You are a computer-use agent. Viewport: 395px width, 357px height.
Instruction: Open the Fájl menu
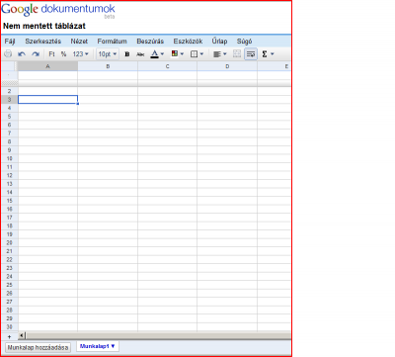[x=10, y=42]
